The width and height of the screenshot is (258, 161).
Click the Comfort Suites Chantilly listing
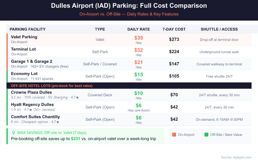(x=35, y=117)
